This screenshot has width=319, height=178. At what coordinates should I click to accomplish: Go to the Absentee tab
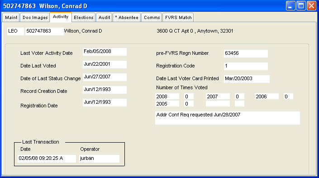tap(127, 18)
